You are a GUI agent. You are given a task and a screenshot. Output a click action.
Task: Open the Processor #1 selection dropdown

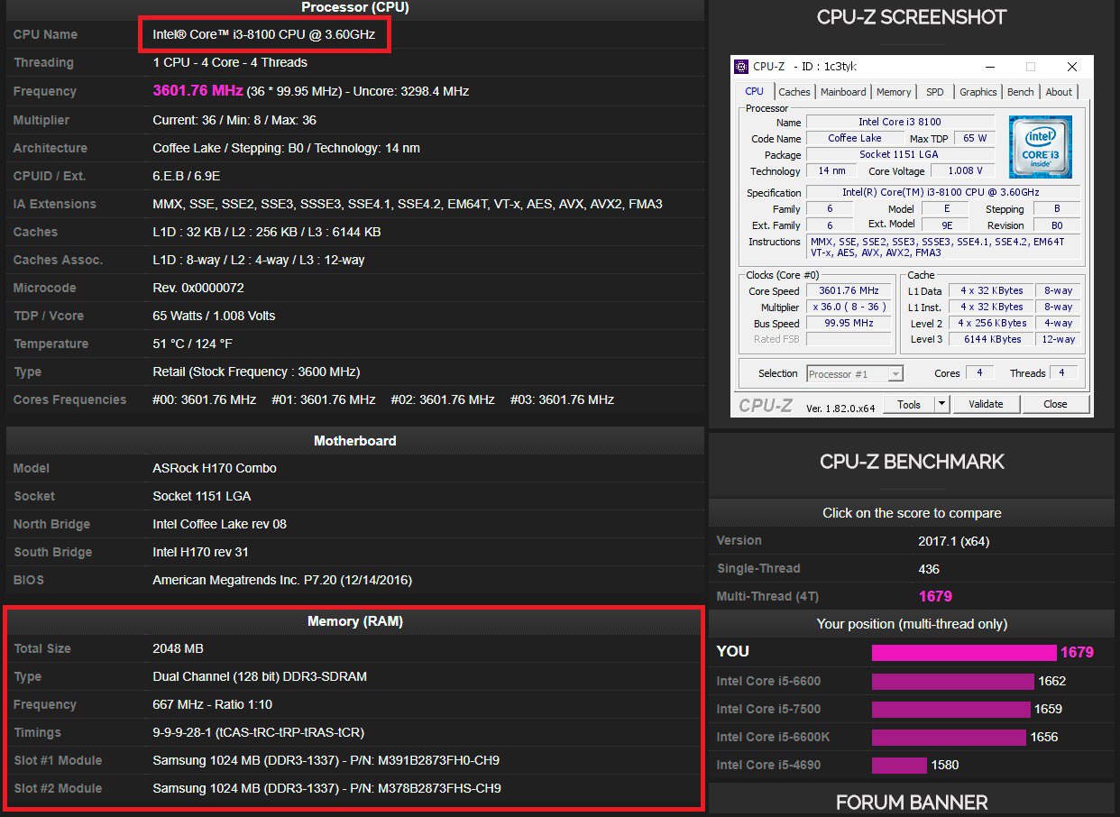855,373
